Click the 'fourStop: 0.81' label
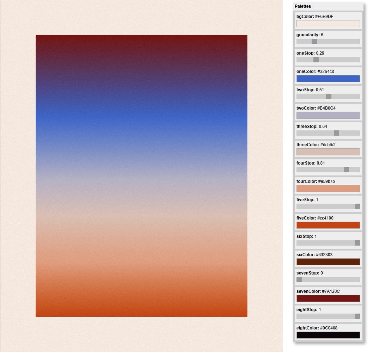 (x=311, y=163)
